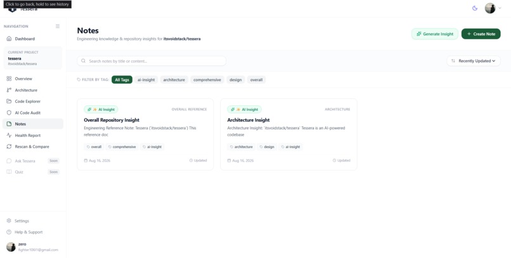Open Settings from the sidebar
The image size is (511, 258).
[x=32, y=221]
